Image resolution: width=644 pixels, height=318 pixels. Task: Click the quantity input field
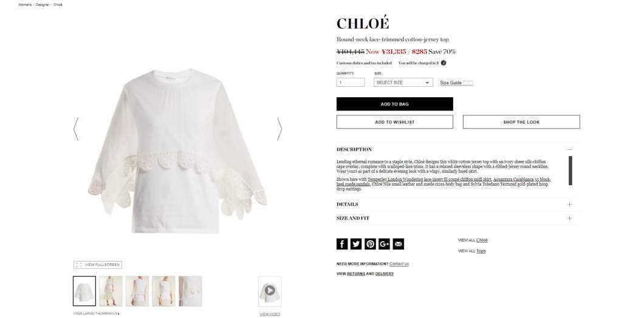[x=351, y=83]
